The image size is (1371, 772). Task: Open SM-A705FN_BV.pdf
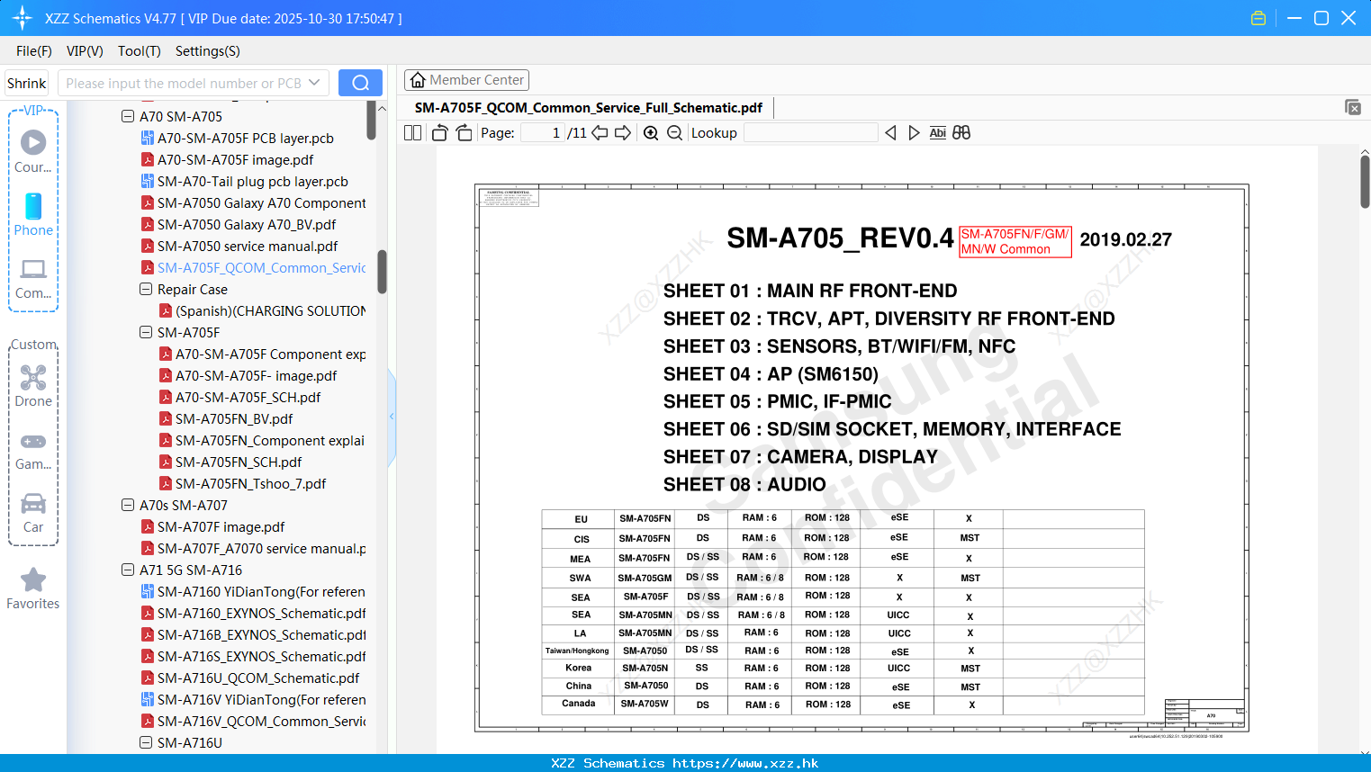coord(234,419)
